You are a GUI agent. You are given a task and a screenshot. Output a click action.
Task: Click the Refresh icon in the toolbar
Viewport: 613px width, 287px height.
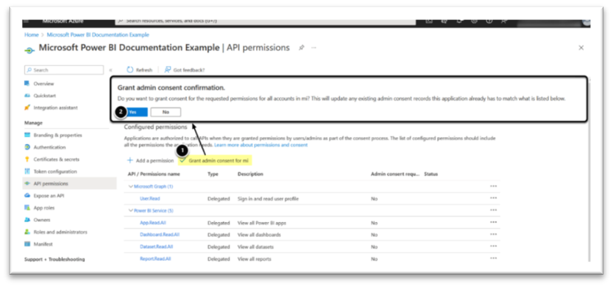[x=130, y=69]
